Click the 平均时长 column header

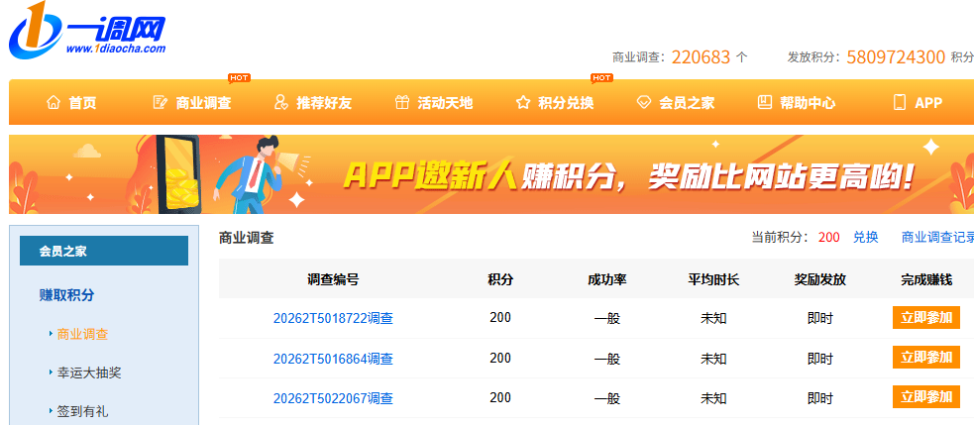coord(713,279)
